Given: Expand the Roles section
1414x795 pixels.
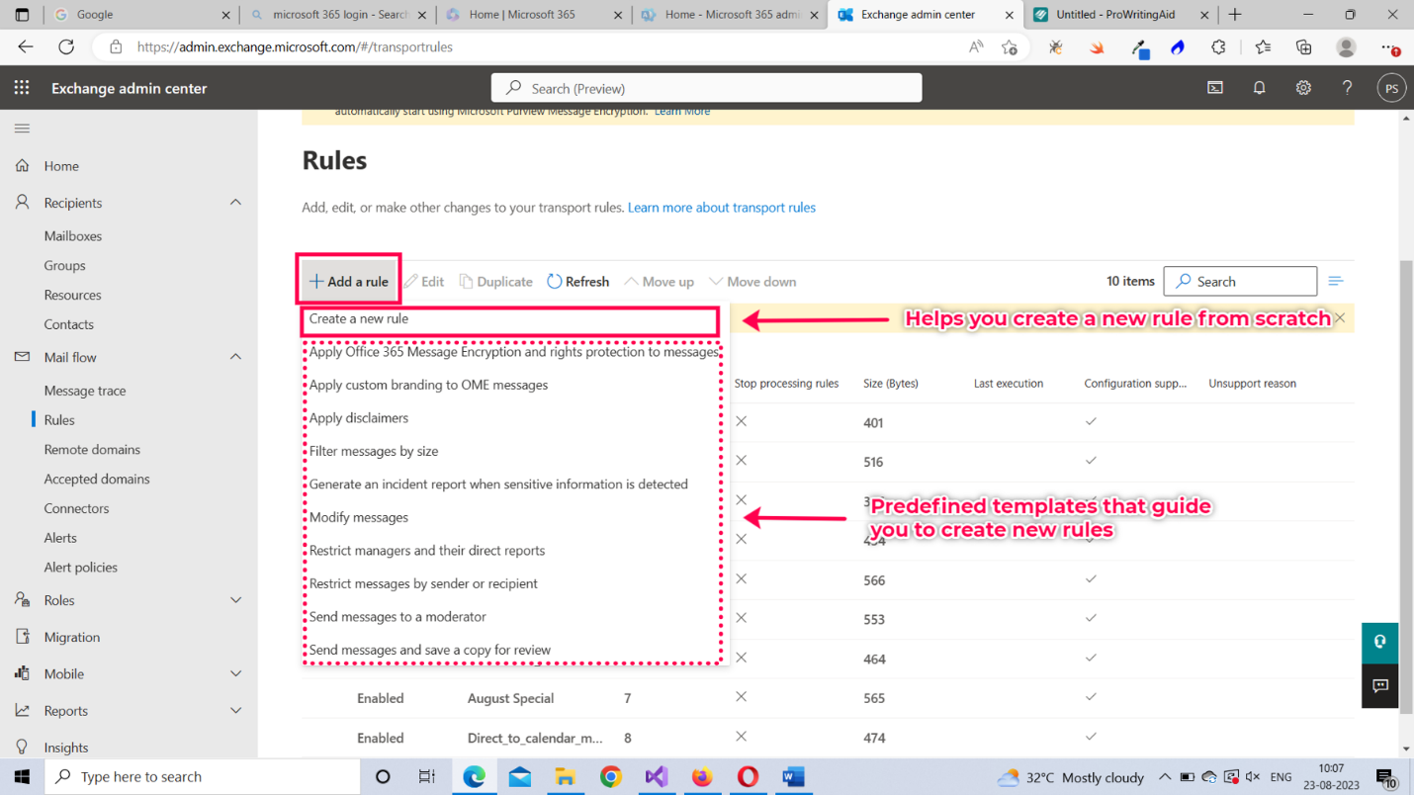Looking at the screenshot, I should 235,600.
